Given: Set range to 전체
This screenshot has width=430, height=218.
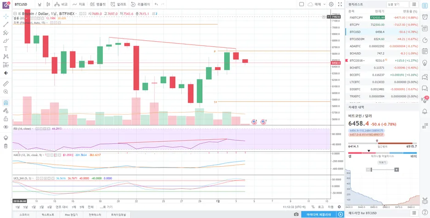Looking at the screenshot, I should pyautogui.click(x=91, y=207).
